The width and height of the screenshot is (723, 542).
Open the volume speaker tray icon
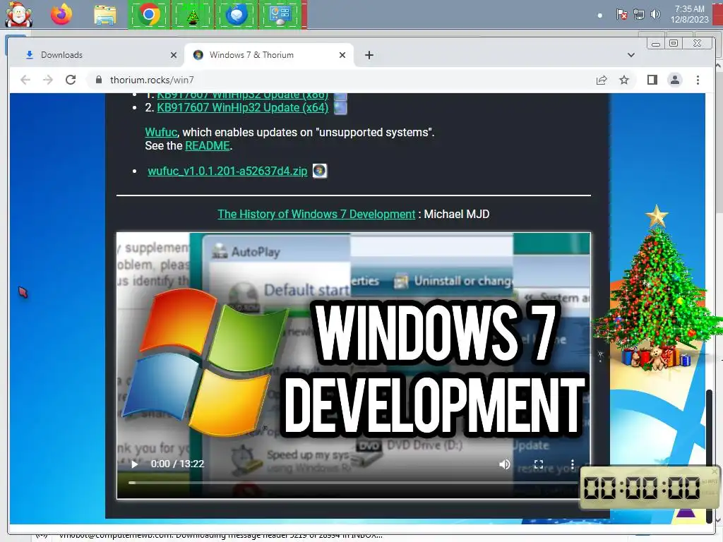pos(655,15)
